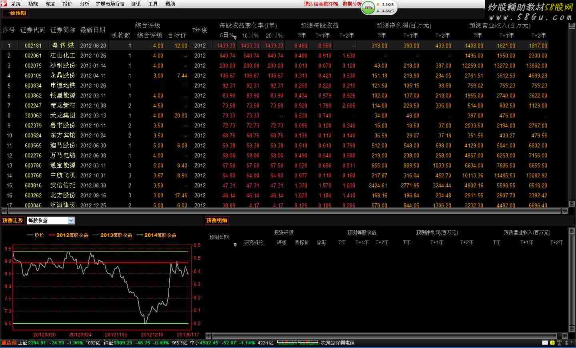The height and width of the screenshot is (348, 576).
Task: Click the 2014每股收益 legend entry
Action: point(156,235)
